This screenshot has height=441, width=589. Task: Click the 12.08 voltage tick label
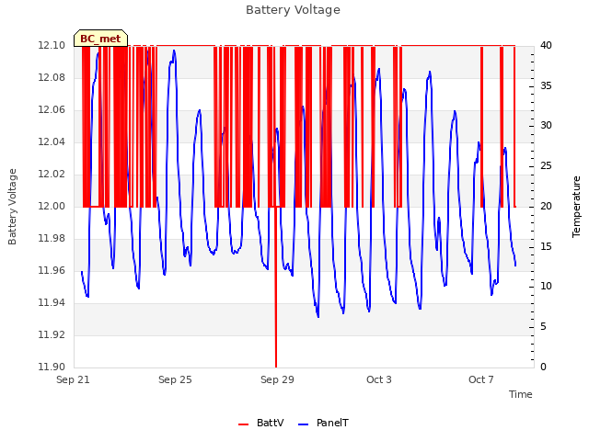[x=52, y=77]
